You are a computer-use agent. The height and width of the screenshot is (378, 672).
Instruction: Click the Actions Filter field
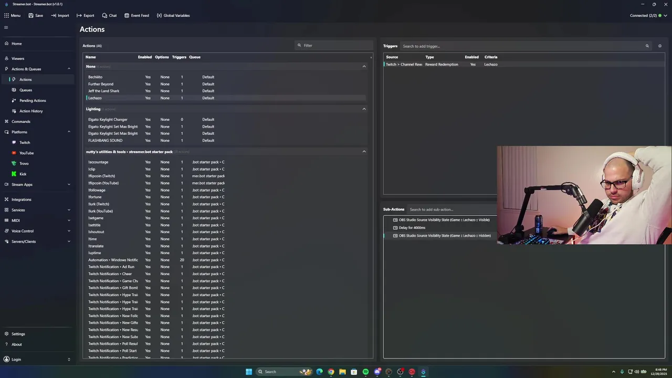(333, 45)
